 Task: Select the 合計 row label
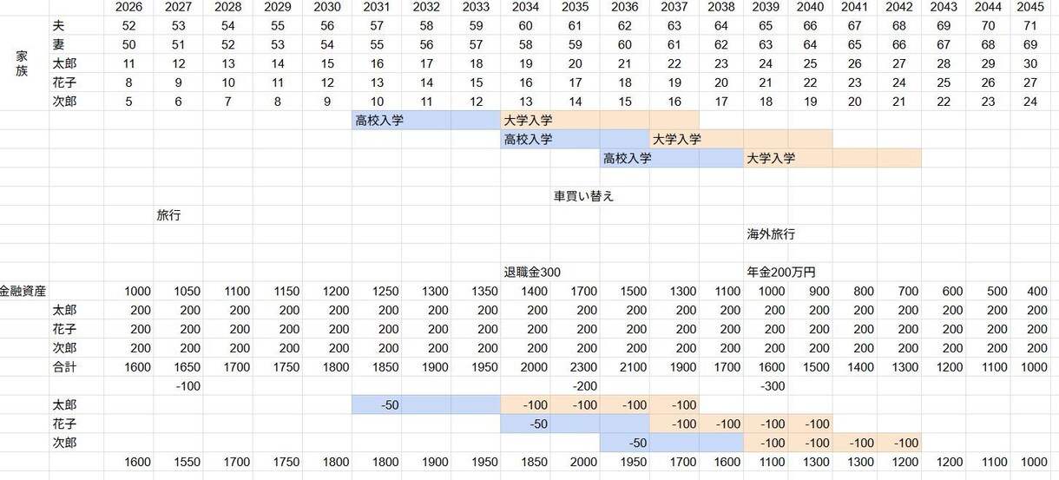[x=65, y=368]
